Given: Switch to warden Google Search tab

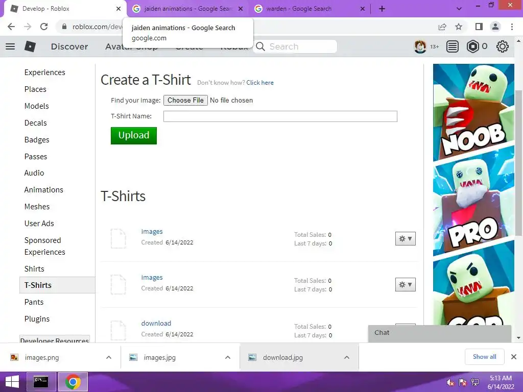Looking at the screenshot, I should [x=310, y=9].
